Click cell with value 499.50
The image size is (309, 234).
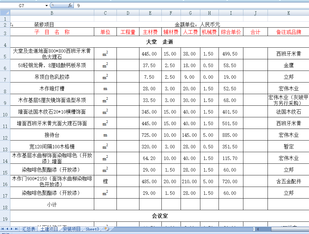tap(231, 54)
